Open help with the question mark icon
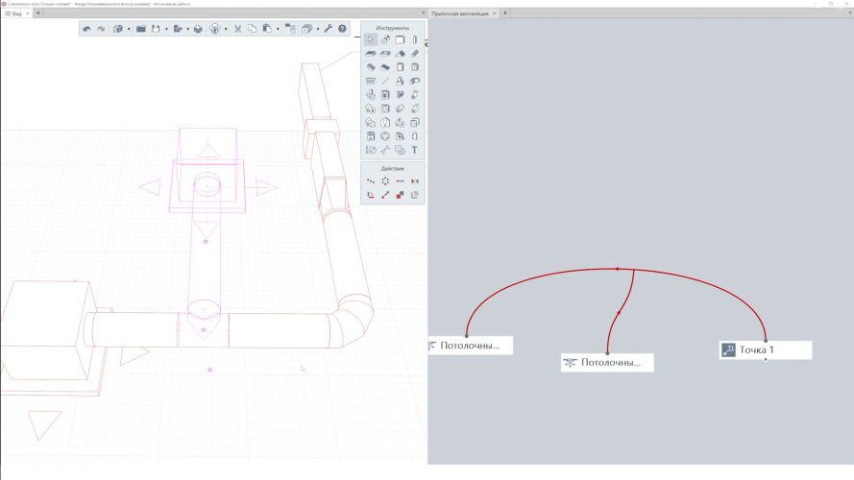Image resolution: width=854 pixels, height=480 pixels. (x=342, y=29)
